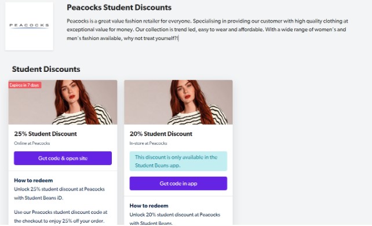
Task: Open the 25% Student Discount model photo
Action: pos(63,102)
